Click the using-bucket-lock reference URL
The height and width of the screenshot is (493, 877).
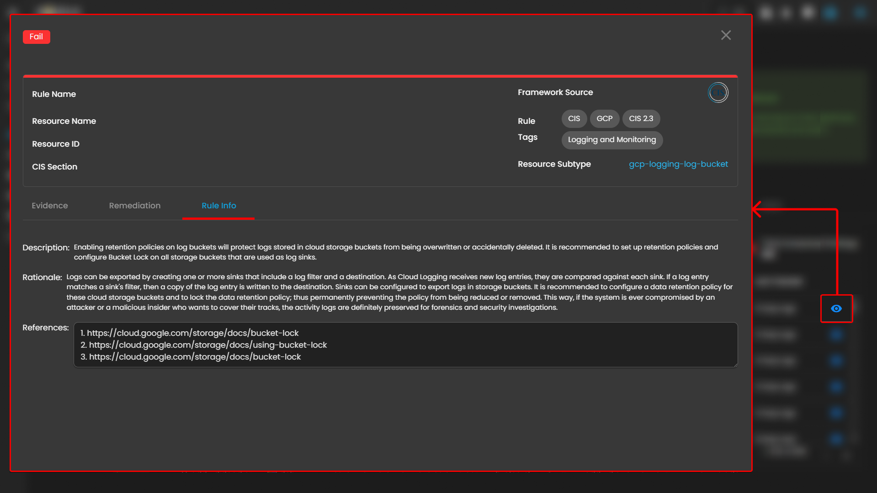(207, 345)
